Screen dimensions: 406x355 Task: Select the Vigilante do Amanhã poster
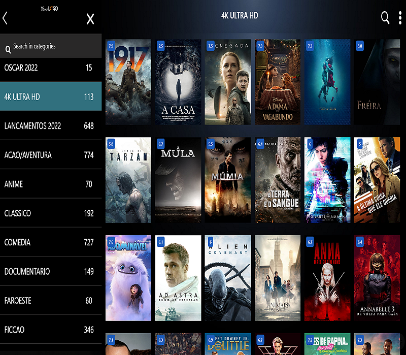click(x=327, y=180)
